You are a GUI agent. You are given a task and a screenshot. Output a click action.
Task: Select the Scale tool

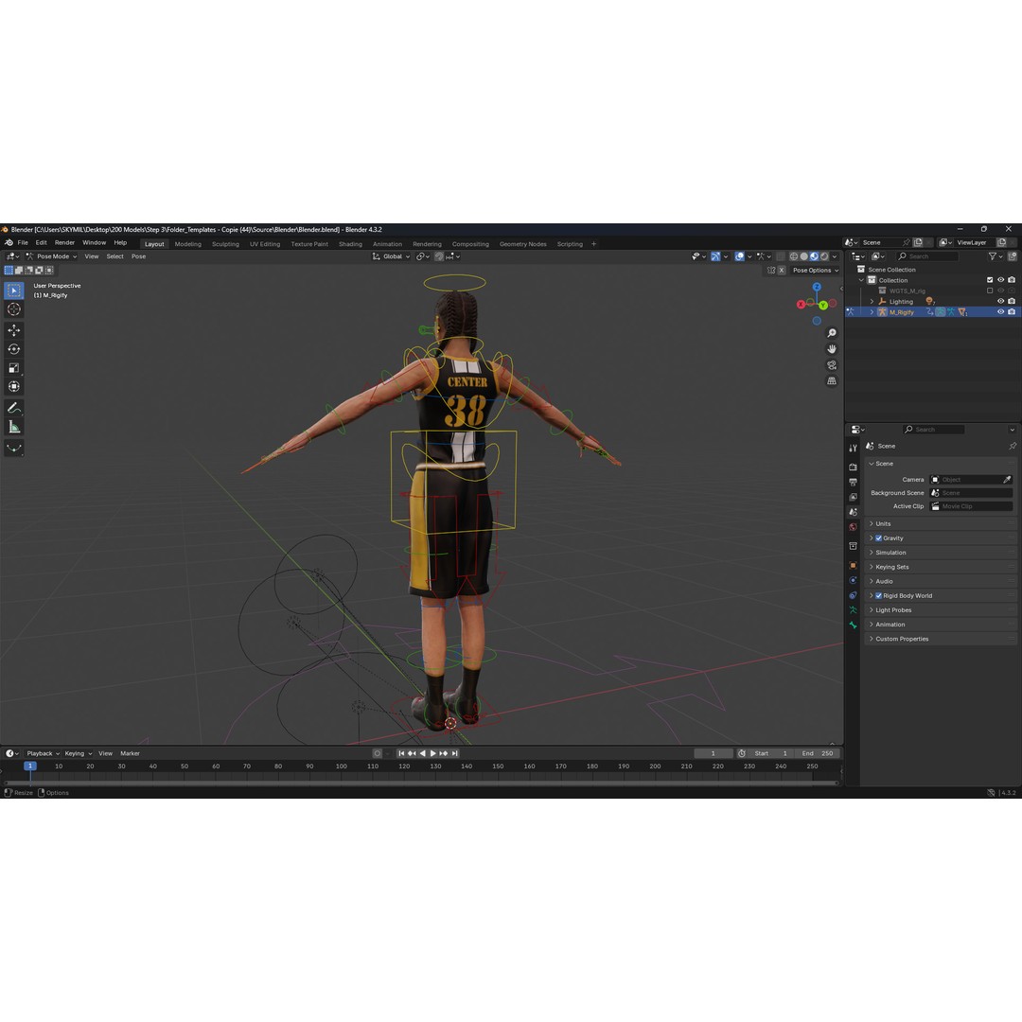coord(13,367)
